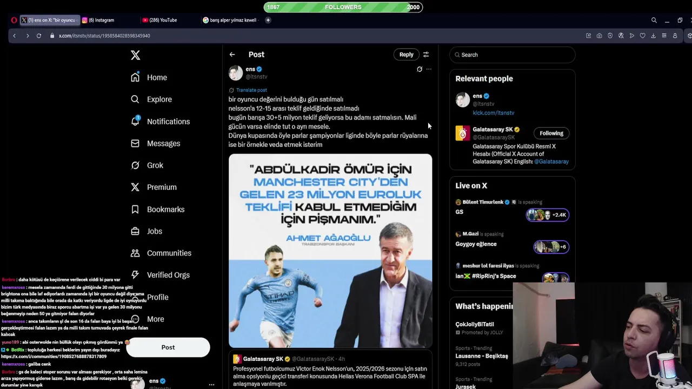Open the browser profile account icon
Image resolution: width=692 pixels, height=389 pixels.
(675, 36)
